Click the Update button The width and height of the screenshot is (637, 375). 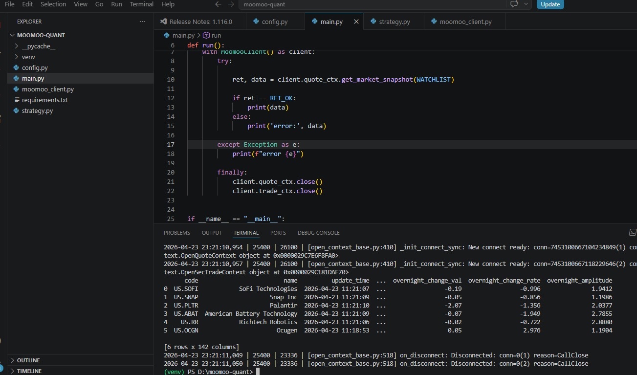[550, 4]
